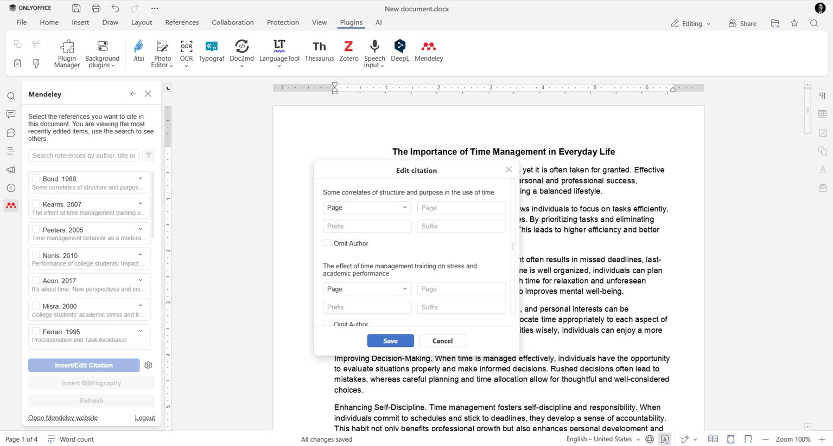Open the second citation's Page locator dropdown
The height and width of the screenshot is (446, 833).
tap(367, 289)
